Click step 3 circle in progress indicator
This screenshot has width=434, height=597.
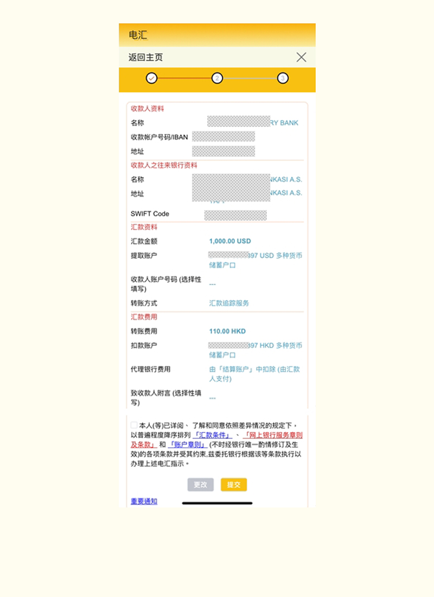click(x=282, y=78)
